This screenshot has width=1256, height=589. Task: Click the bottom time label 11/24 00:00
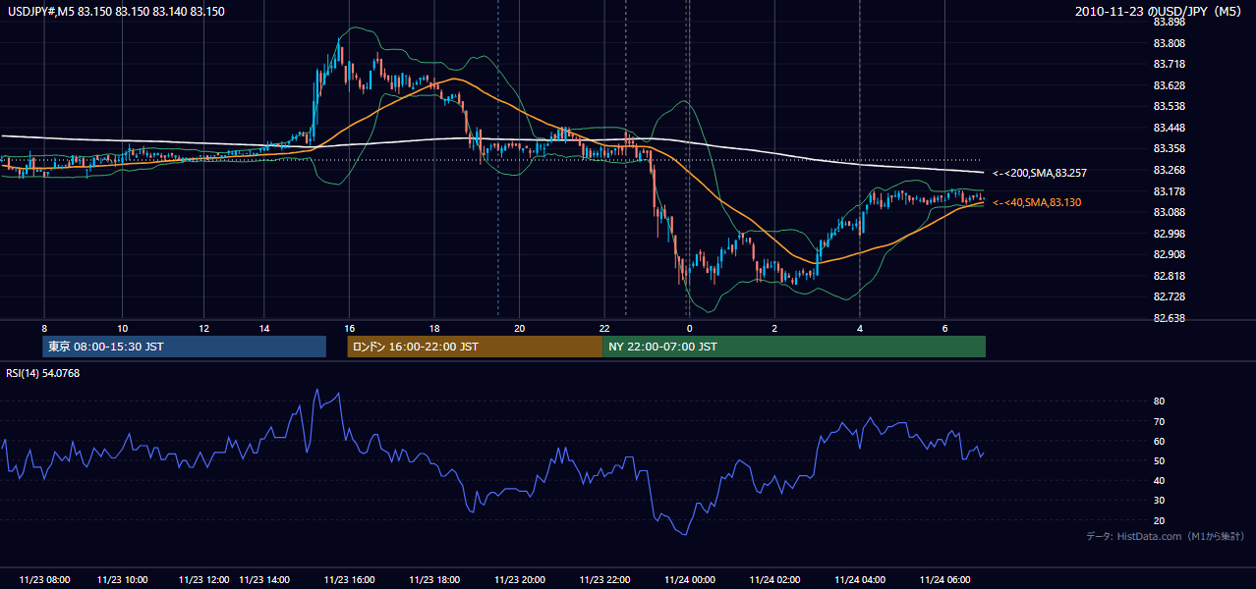pyautogui.click(x=690, y=579)
